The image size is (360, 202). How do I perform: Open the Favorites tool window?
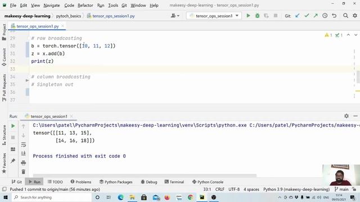(4, 163)
